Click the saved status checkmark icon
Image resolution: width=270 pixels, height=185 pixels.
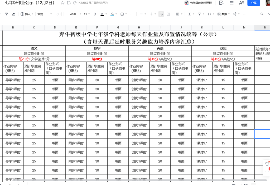(75, 3)
